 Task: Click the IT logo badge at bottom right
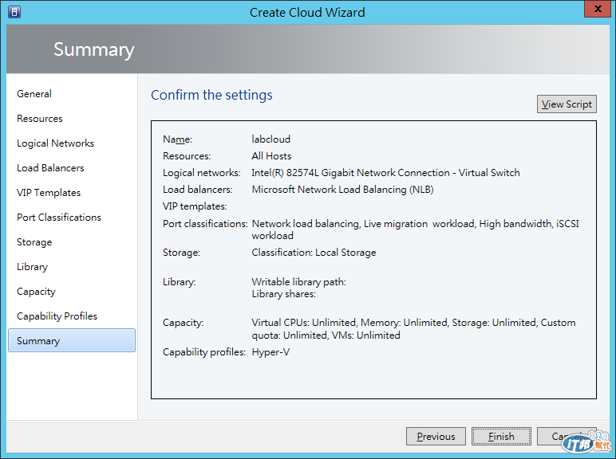point(586,443)
